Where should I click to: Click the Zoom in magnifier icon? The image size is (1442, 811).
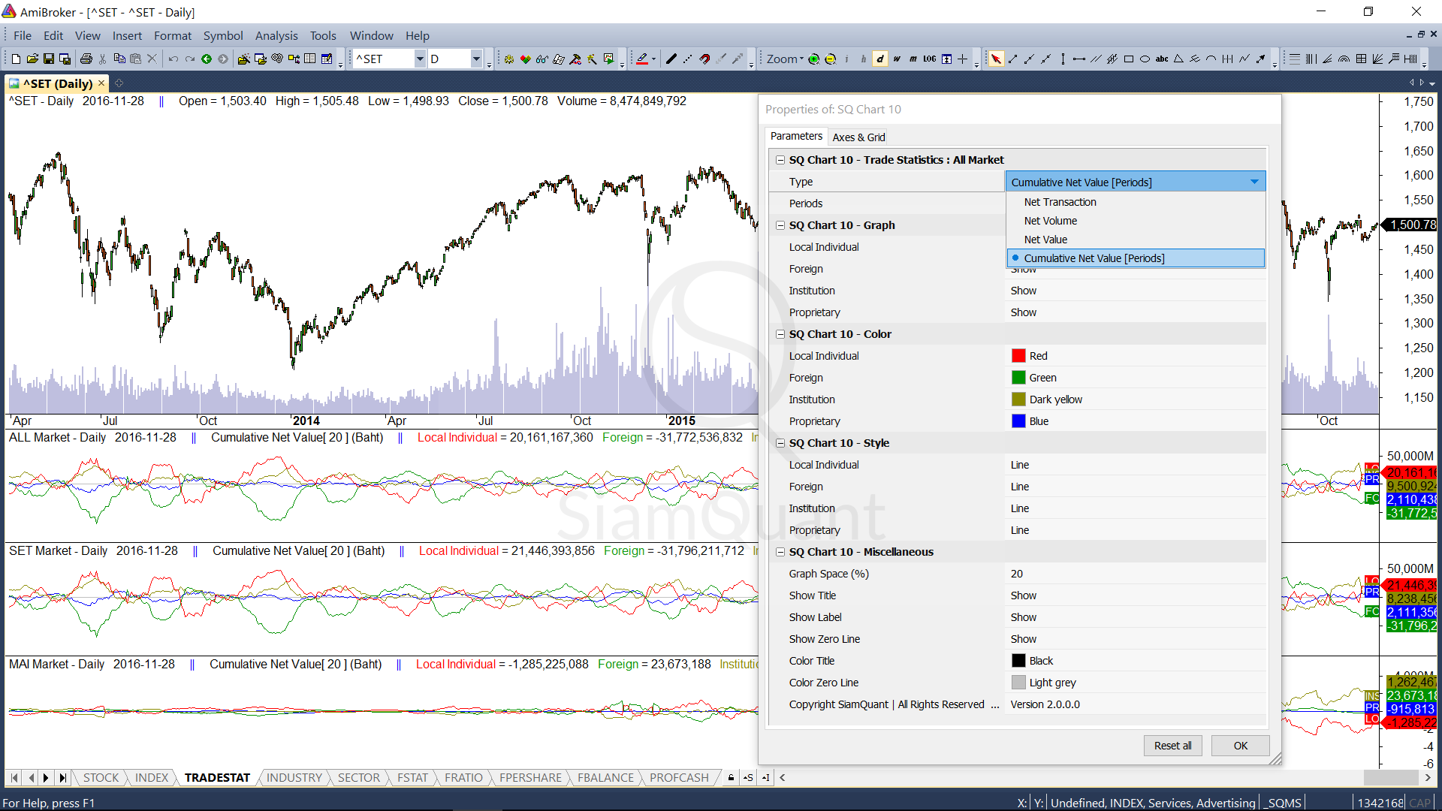(813, 59)
